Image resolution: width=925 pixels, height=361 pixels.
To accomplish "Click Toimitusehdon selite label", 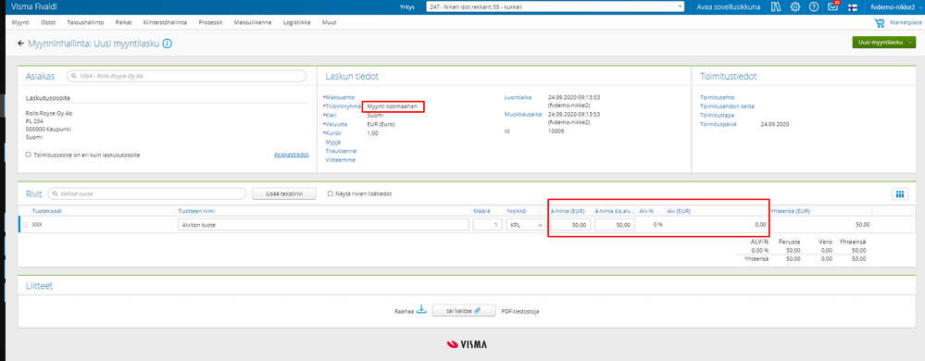I will pyautogui.click(x=727, y=106).
